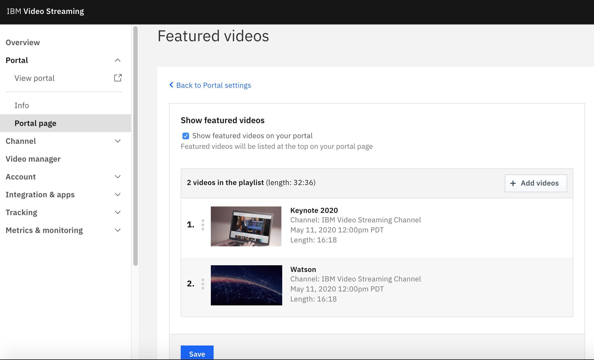Open Channel menu item
The height and width of the screenshot is (360, 594).
[21, 141]
